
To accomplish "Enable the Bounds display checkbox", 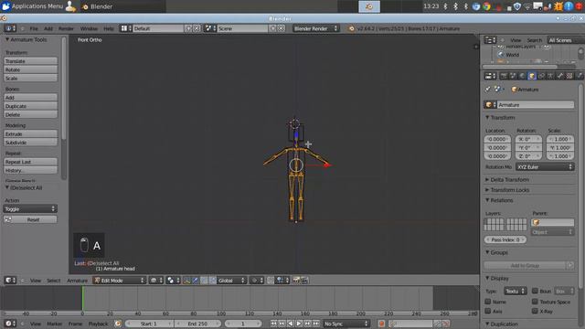I will click(535, 291).
